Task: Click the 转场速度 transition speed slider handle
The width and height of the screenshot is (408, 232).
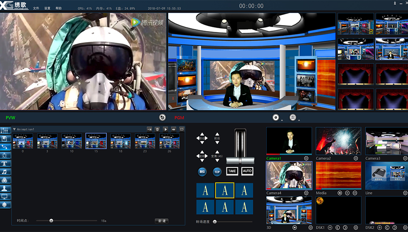Action: tap(215, 222)
